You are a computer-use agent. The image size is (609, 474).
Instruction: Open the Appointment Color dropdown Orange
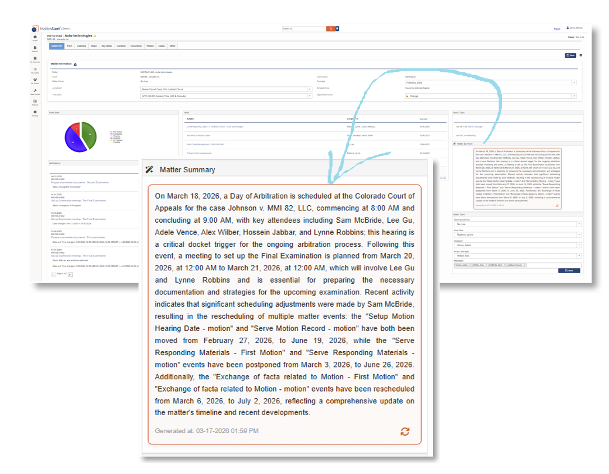point(491,96)
